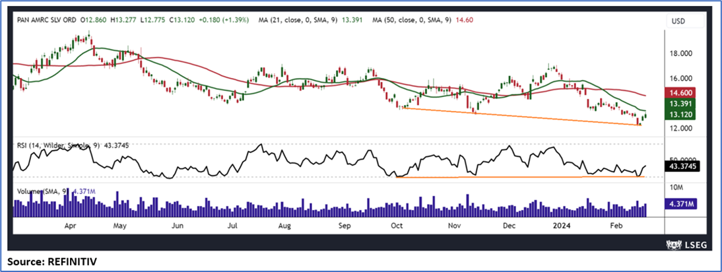Click the dark green 13.120 last price label
Image resolution: width=722 pixels, height=272 pixels.
click(680, 114)
